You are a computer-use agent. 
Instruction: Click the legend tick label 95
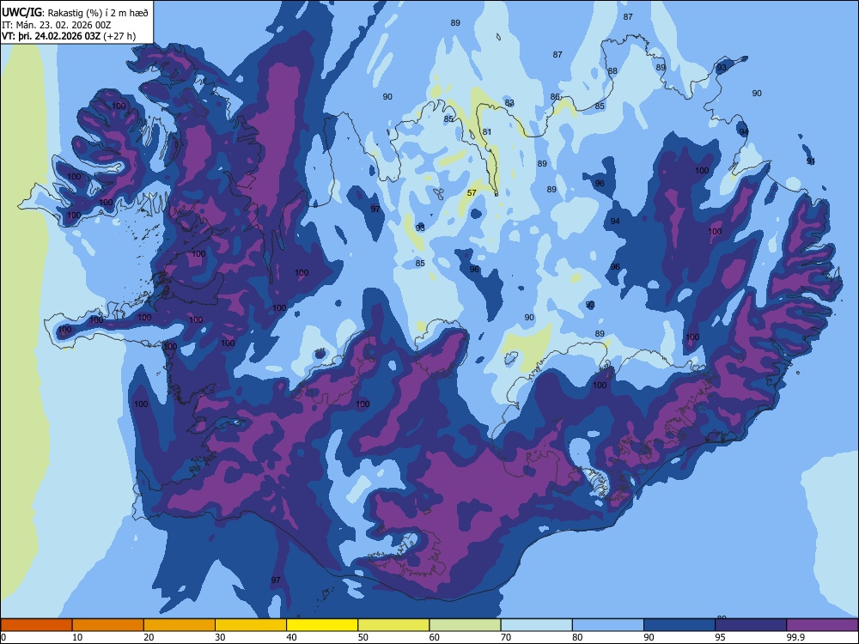coord(721,637)
